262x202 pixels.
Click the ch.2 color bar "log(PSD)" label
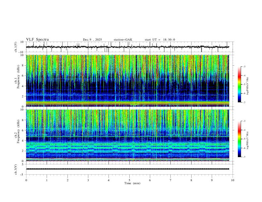tap(248, 140)
